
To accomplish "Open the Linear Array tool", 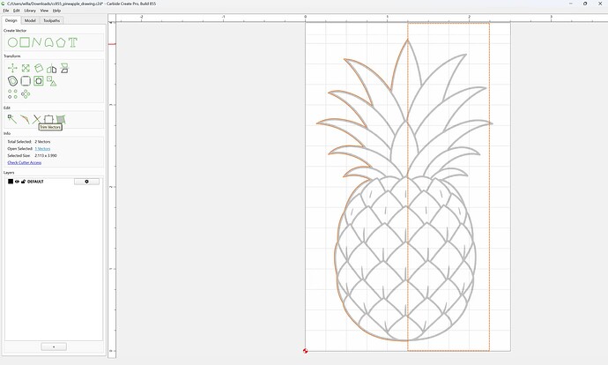I will click(12, 93).
